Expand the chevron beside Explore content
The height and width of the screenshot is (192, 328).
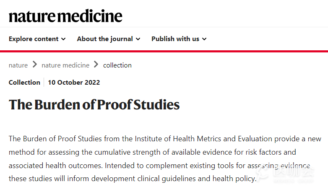click(x=63, y=39)
